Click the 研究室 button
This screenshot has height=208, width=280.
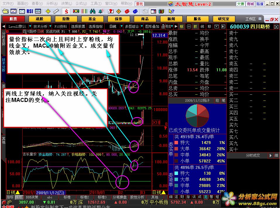pos(224,19)
